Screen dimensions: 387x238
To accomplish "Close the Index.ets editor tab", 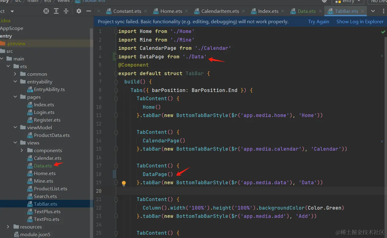I will pos(283,11).
